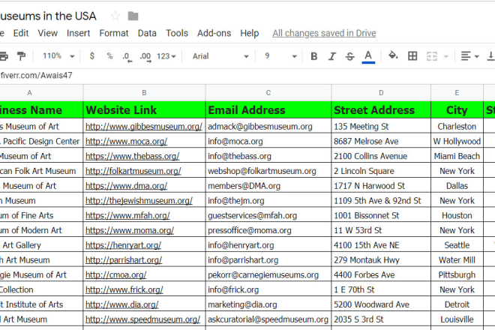Select the Paint format roller tool
The image size is (495, 330).
point(22,56)
